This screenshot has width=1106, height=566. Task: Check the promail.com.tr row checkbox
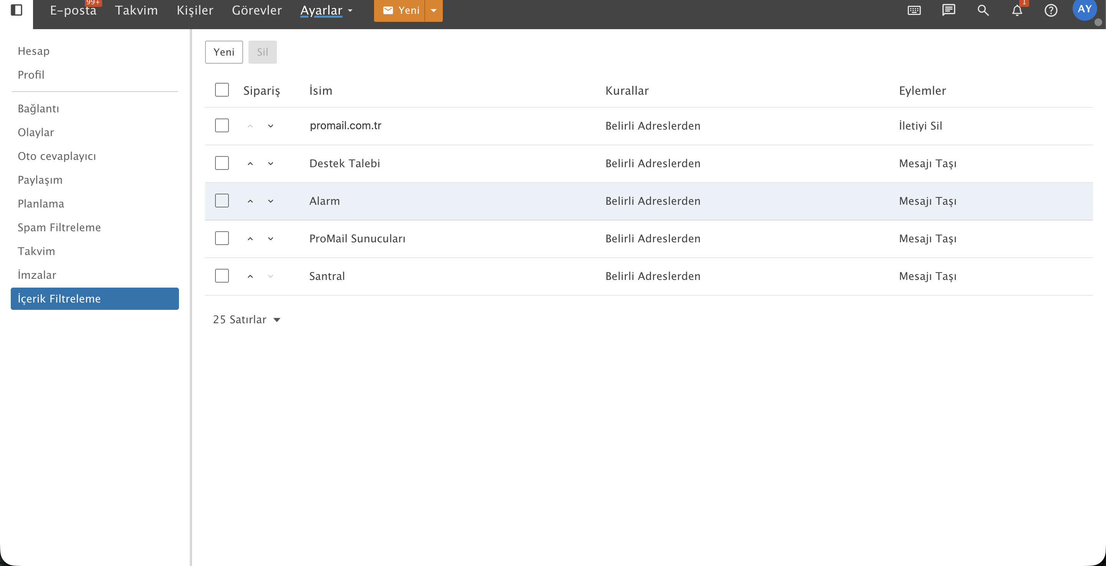222,125
